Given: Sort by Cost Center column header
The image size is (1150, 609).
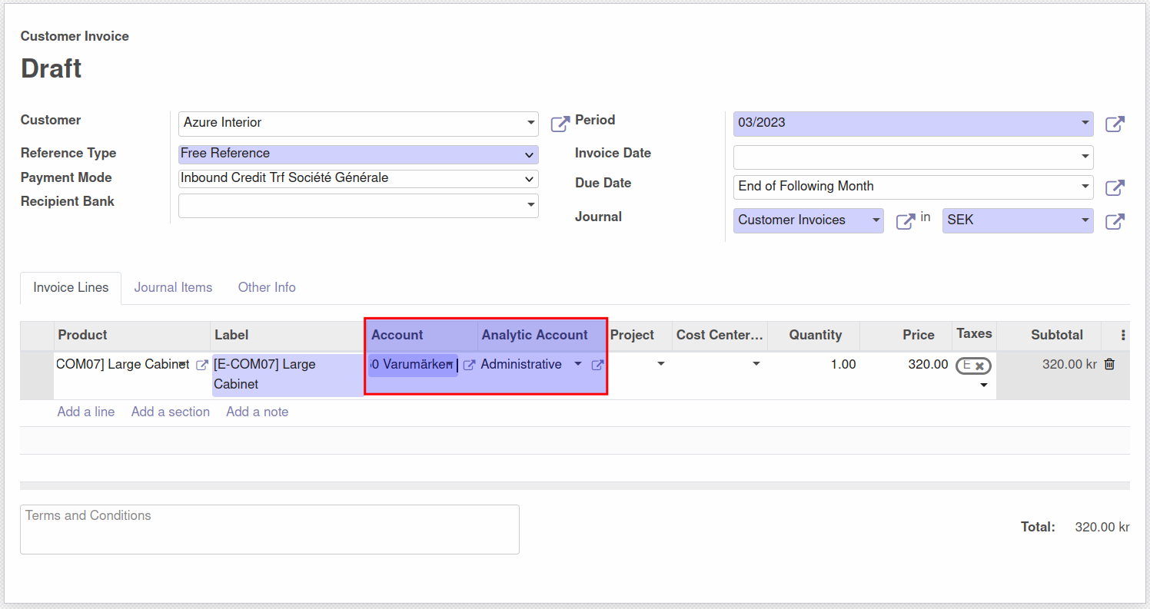Looking at the screenshot, I should coord(720,335).
